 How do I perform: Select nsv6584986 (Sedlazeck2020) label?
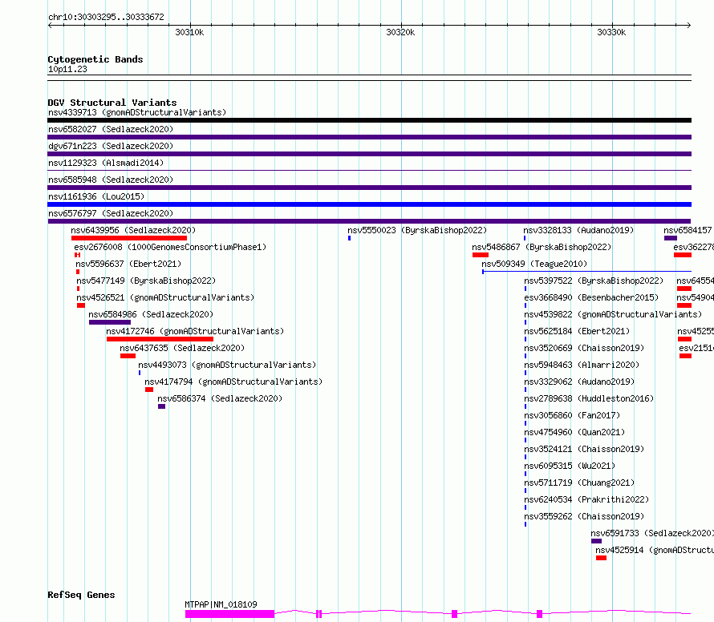pyautogui.click(x=151, y=314)
